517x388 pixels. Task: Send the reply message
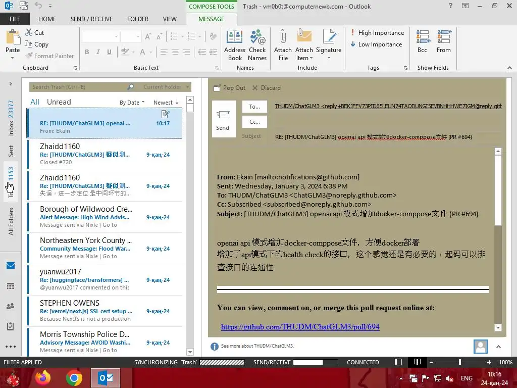pyautogui.click(x=223, y=119)
